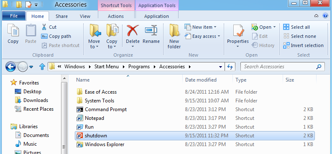Image resolution: width=332 pixels, height=154 pixels.
Task: Click the Refresh button beside address bar
Action: (230, 67)
